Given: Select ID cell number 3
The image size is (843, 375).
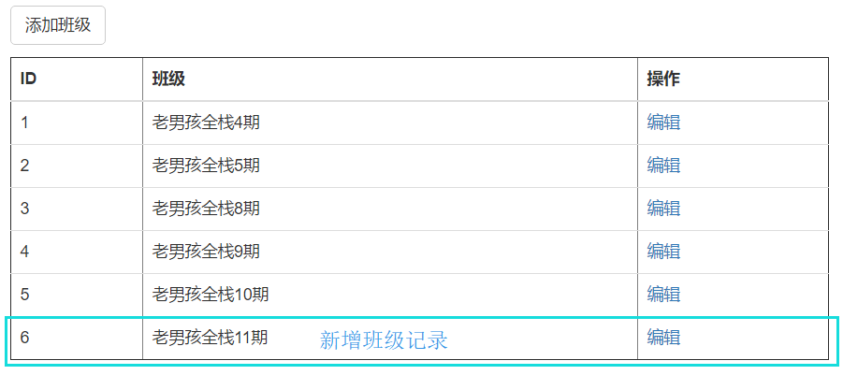Looking at the screenshot, I should [25, 209].
